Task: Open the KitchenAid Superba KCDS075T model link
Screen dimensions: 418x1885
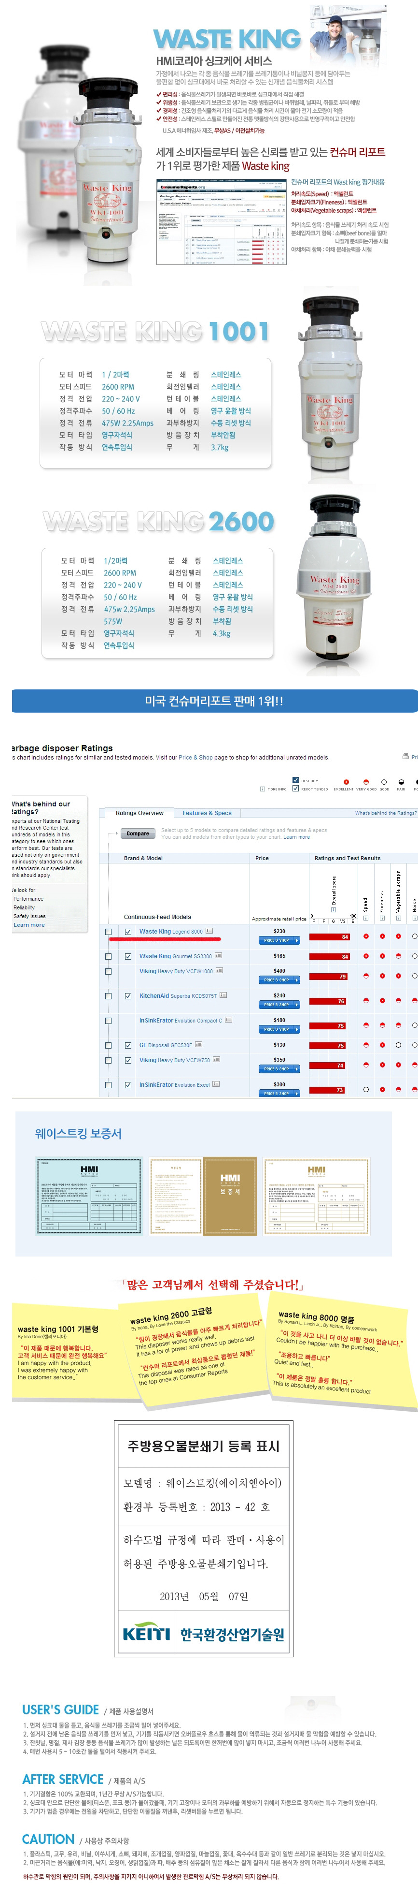Action: point(178,995)
